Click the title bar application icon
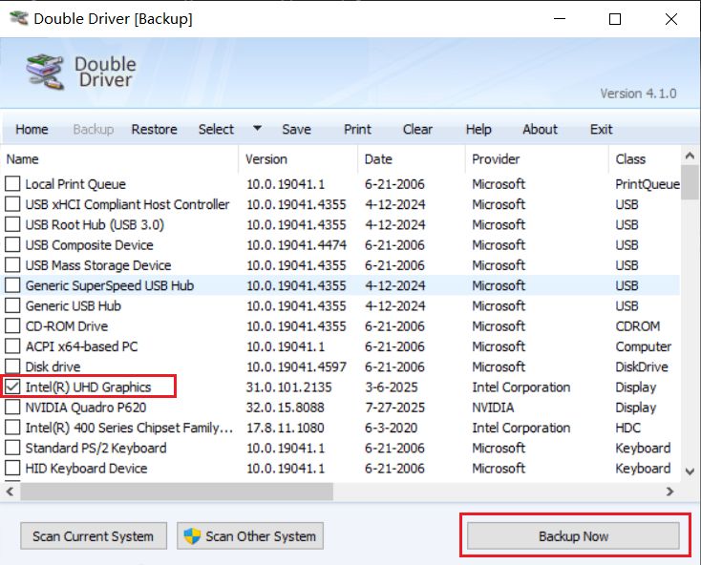Viewport: 701px width, 565px height. click(16, 19)
